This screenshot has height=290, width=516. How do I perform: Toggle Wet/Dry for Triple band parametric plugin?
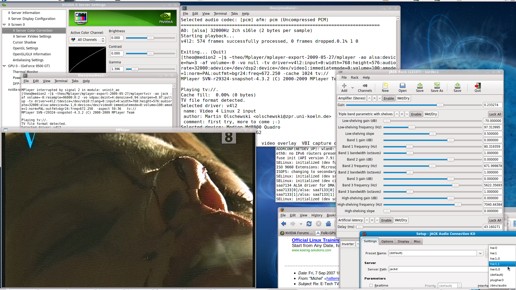tap(431, 114)
